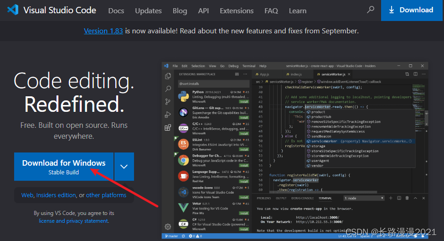The height and width of the screenshot is (241, 444).
Task: Click the extensions filter icon
Action: point(237,74)
